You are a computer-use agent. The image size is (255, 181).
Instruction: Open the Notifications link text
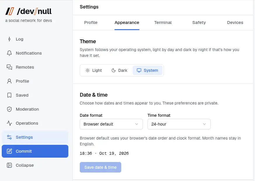point(29,53)
